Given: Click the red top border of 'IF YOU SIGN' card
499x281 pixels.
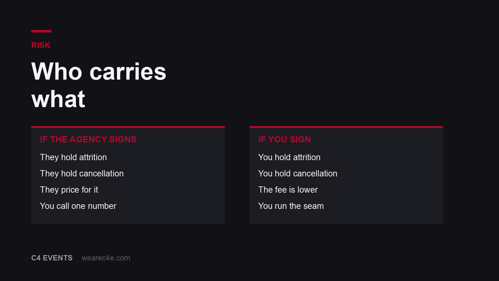Looking at the screenshot, I should [x=346, y=127].
